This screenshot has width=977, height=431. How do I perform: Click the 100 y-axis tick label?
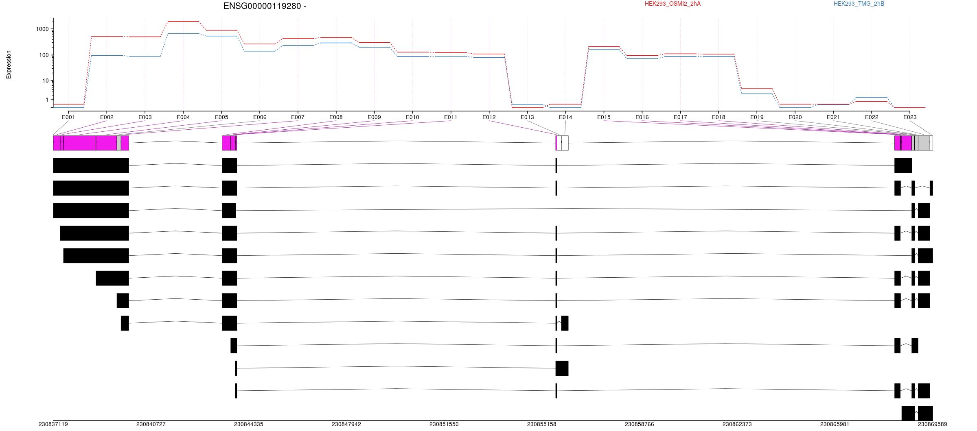pyautogui.click(x=44, y=55)
